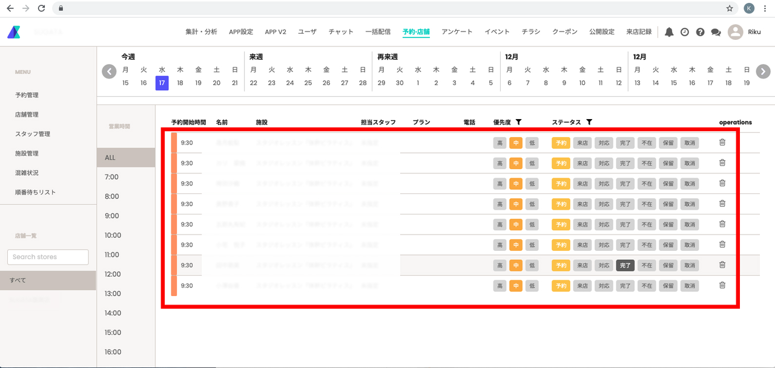Open the chat bubbles icon
This screenshot has width=775, height=368.
pyautogui.click(x=716, y=32)
